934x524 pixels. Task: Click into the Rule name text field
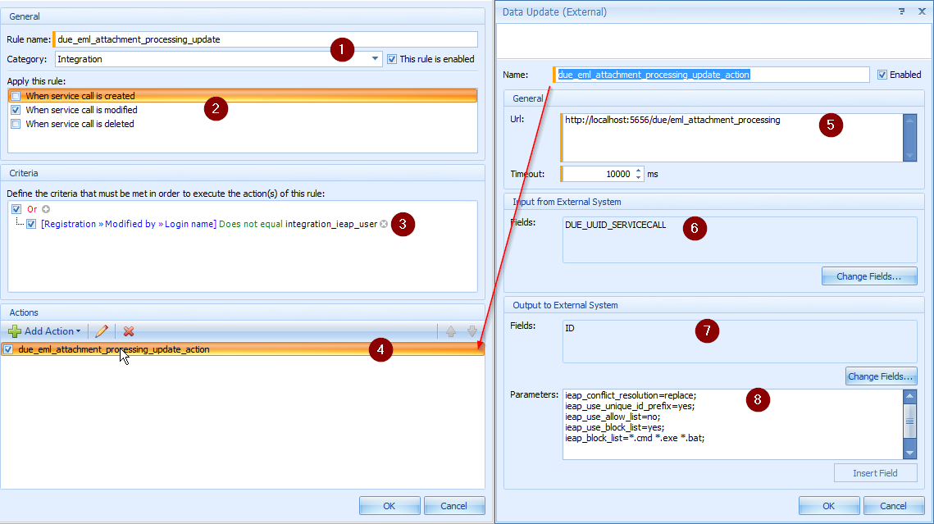267,39
